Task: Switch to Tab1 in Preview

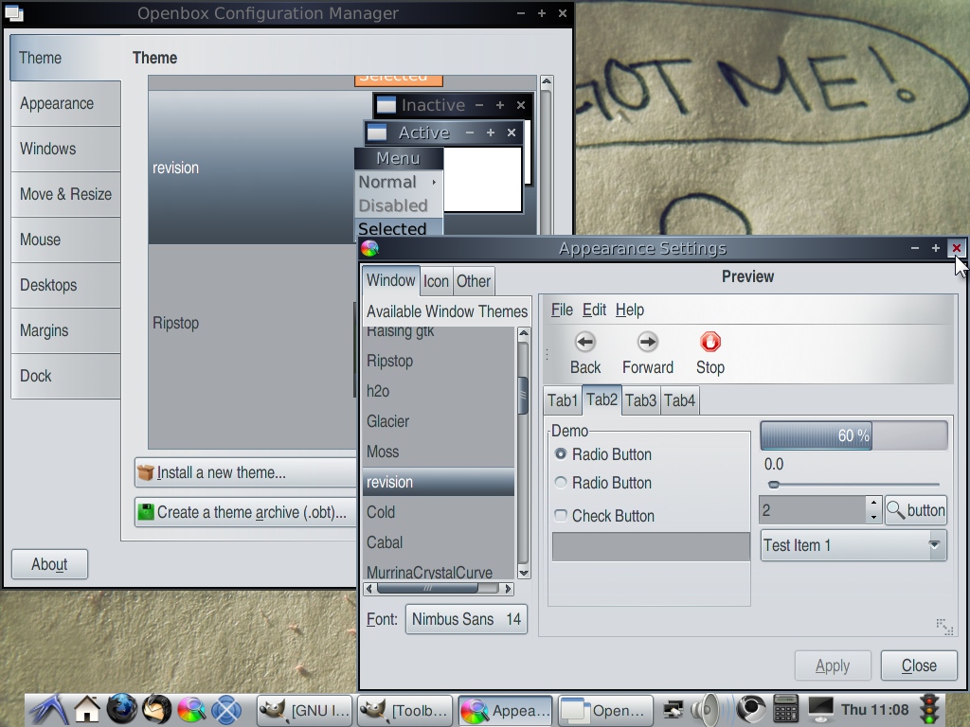Action: (x=563, y=400)
